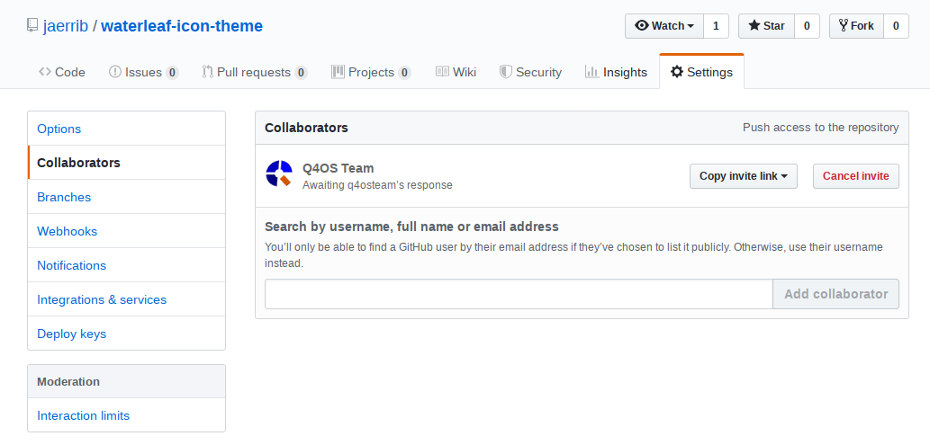Fork this repository
This screenshot has height=445, width=930.
click(x=856, y=26)
